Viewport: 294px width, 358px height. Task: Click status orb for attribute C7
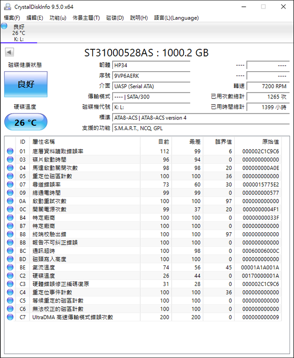click(10, 317)
